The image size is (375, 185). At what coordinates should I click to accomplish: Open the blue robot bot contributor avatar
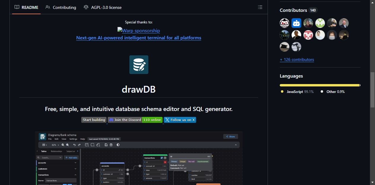click(296, 23)
